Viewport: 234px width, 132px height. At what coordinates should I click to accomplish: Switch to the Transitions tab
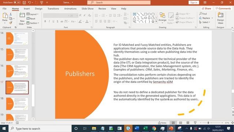click(x=53, y=9)
